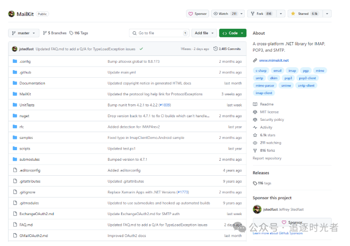The height and width of the screenshot is (246, 350).
Task: Open the .gitattributes file name
Action: click(x=30, y=182)
